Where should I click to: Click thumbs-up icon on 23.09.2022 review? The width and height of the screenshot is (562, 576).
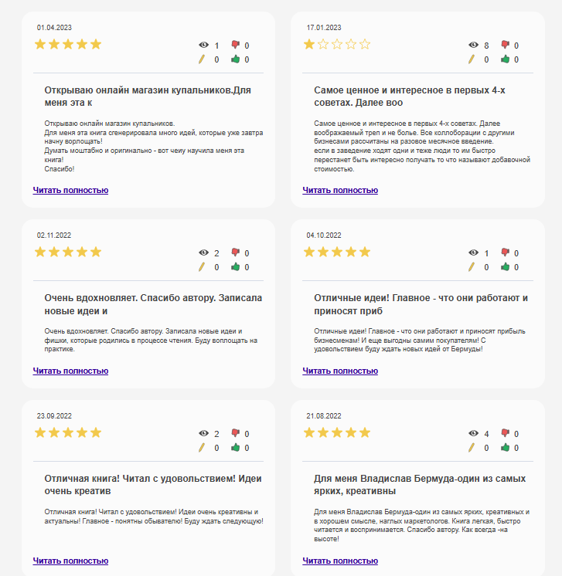point(235,447)
